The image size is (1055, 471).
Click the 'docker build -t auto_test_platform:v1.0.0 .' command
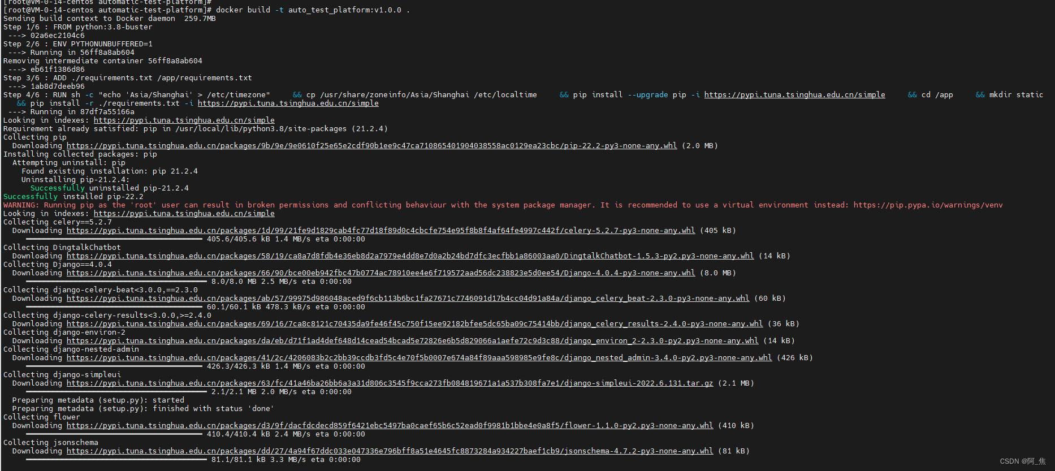click(313, 10)
